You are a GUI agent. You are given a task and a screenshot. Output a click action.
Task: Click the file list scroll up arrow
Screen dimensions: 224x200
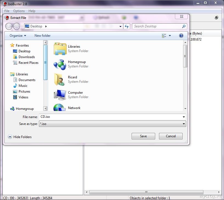tap(185, 42)
